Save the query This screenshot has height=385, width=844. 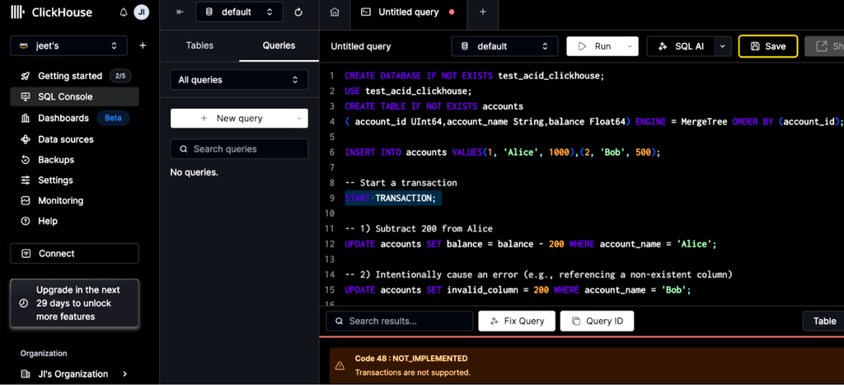[768, 46]
